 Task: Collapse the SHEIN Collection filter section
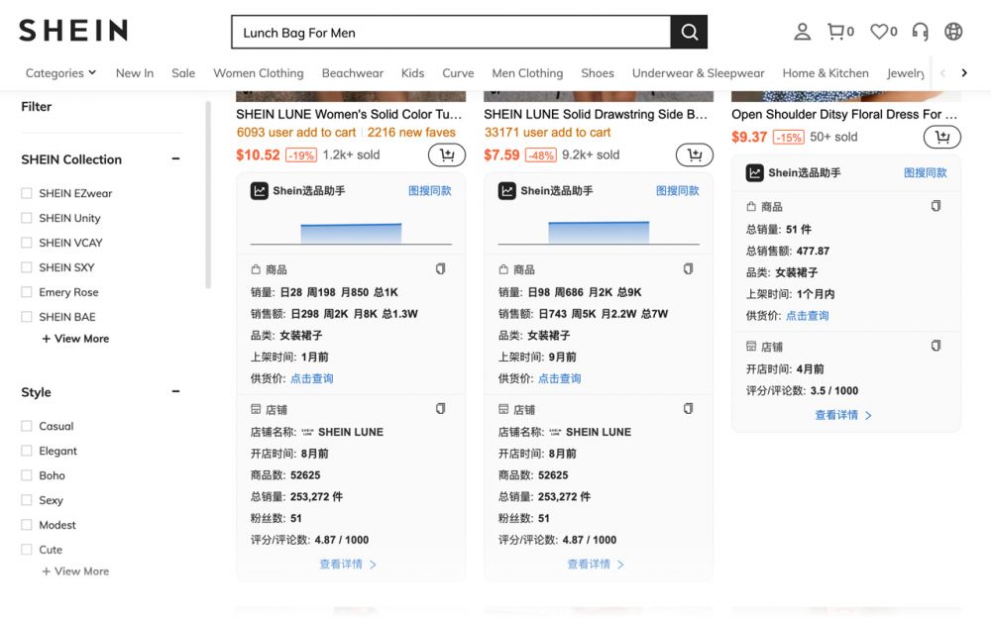coord(175,158)
